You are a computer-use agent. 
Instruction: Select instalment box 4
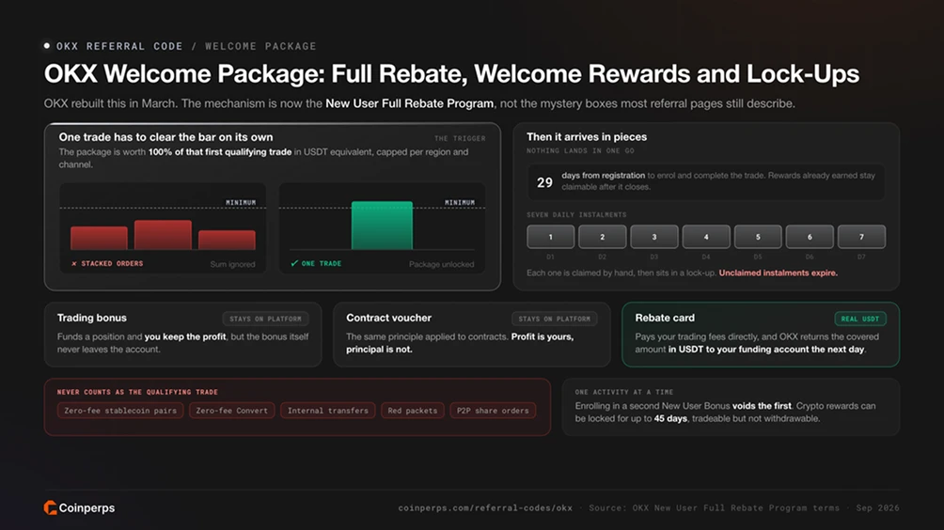tap(706, 237)
